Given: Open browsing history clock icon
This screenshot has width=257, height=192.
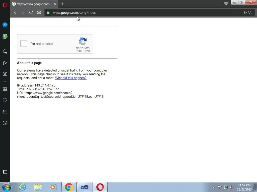Looking at the screenshot, I should pyautogui.click(x=5, y=123).
